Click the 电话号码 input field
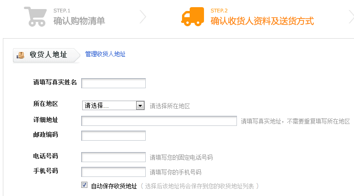Image resolution: width=354 pixels, height=196 pixels. (x=113, y=157)
